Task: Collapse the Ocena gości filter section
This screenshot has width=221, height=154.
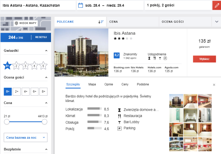Action: pos(46,78)
